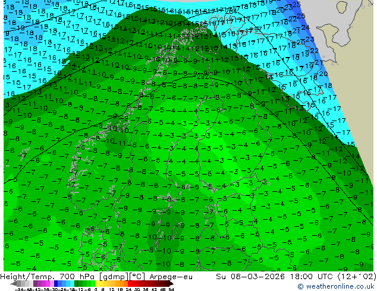Pick the magenta swatch near -36 on the scale
Viewport: 377px width, 291px height.
[48, 284]
